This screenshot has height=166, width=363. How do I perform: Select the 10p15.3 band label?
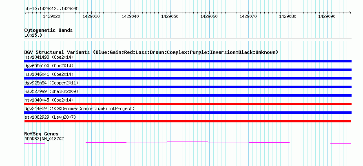[33, 35]
